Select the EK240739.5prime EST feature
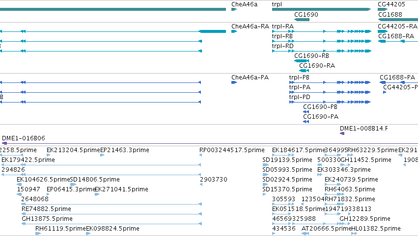The width and height of the screenshot is (418, 236). click(x=333, y=184)
